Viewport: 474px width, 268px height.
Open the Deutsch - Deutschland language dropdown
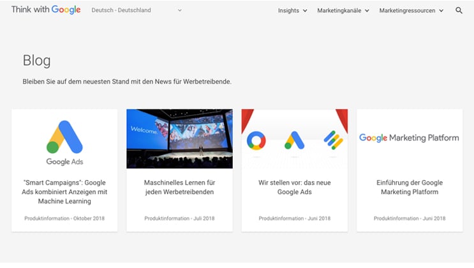coord(137,10)
